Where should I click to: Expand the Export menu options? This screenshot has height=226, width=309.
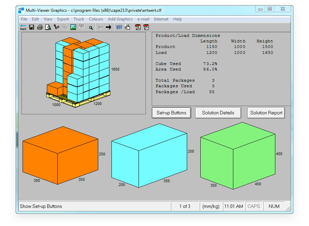tap(63, 19)
